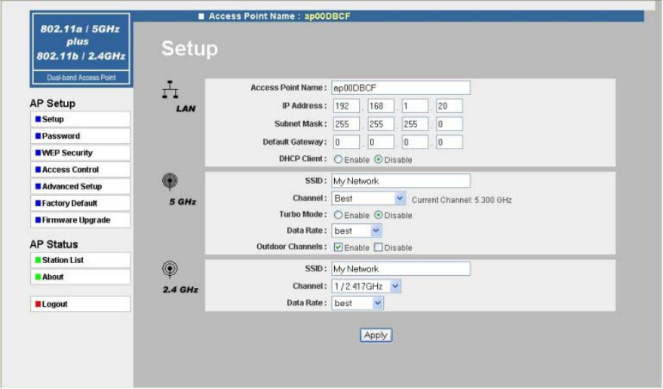Click the last Default Gateway octet field
The width and height of the screenshot is (663, 389).
point(449,142)
